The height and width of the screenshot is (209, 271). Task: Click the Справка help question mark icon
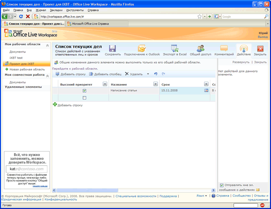[x=214, y=196]
